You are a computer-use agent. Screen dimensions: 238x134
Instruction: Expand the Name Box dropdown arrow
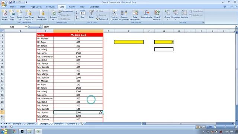tap(26, 27)
